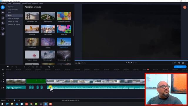Open the Titles (Tt) tab
This screenshot has width=188, height=106.
pos(3,23)
